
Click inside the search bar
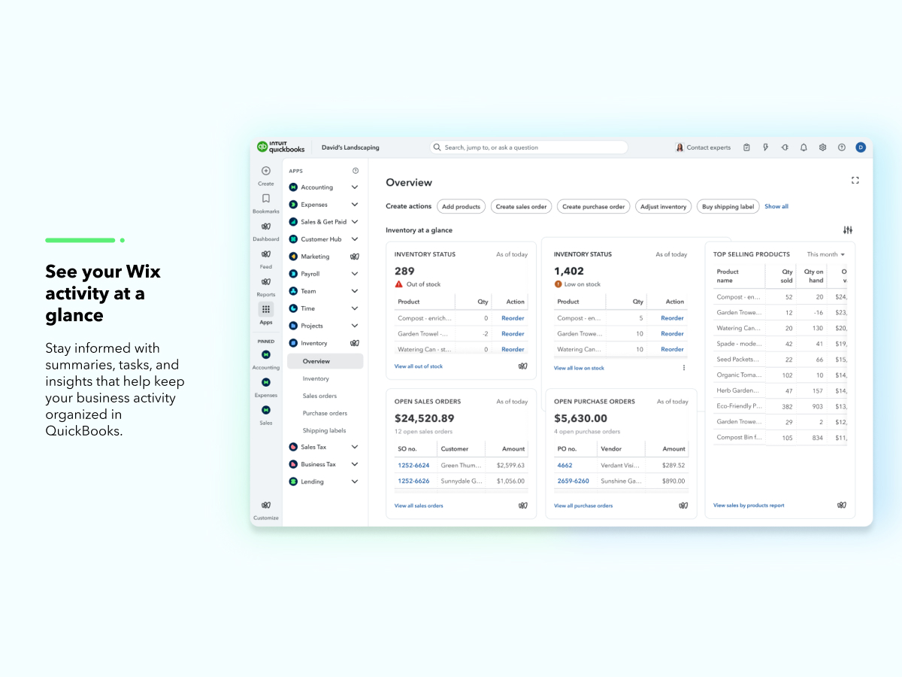point(528,147)
